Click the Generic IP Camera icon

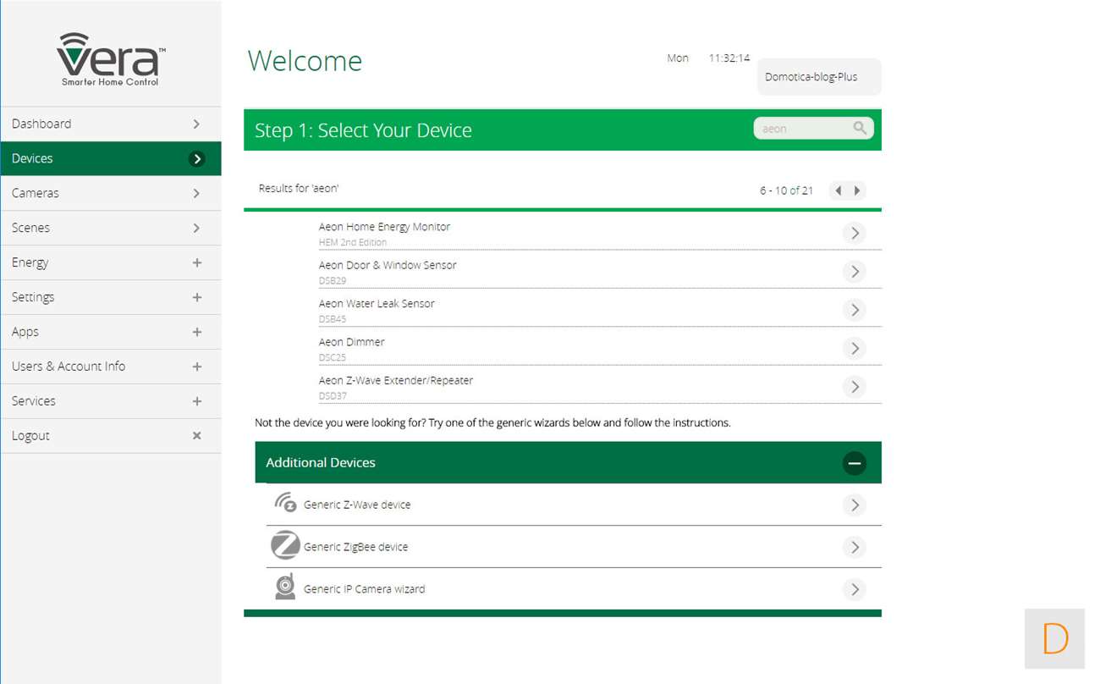point(285,587)
